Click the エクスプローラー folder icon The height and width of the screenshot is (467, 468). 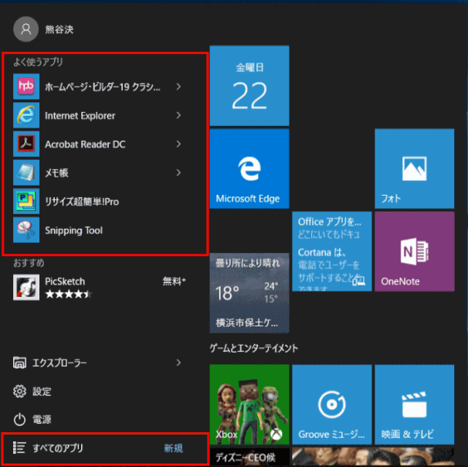tap(20, 363)
